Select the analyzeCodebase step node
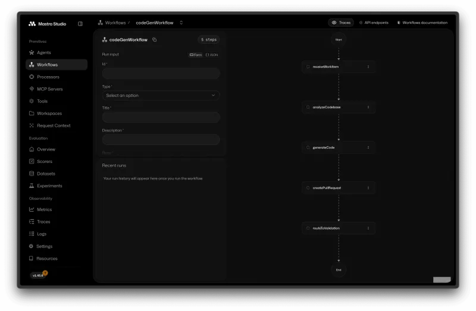This screenshot has width=476, height=311. tap(339, 107)
